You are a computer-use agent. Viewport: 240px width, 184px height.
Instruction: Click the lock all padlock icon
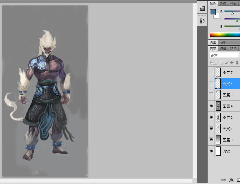(237, 63)
